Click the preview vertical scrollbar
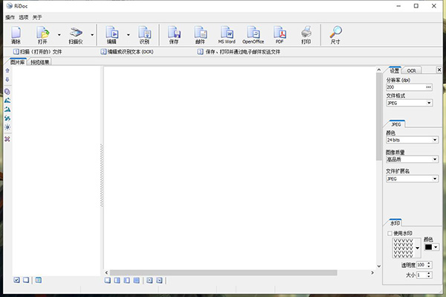 coord(378,117)
